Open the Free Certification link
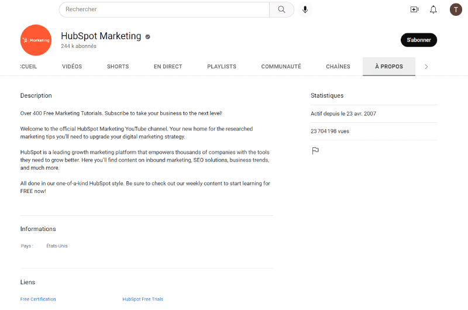 click(x=38, y=299)
